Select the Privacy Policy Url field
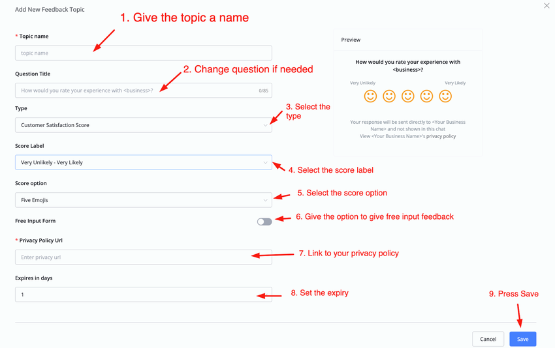This screenshot has width=555, height=348. coord(143,257)
